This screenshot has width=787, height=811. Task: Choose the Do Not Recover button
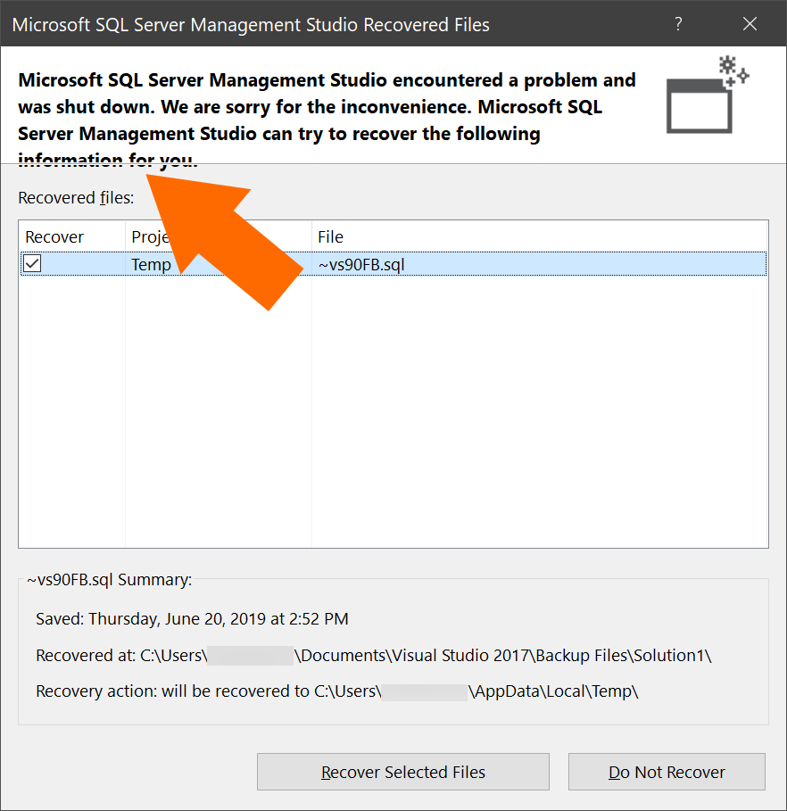(x=667, y=772)
